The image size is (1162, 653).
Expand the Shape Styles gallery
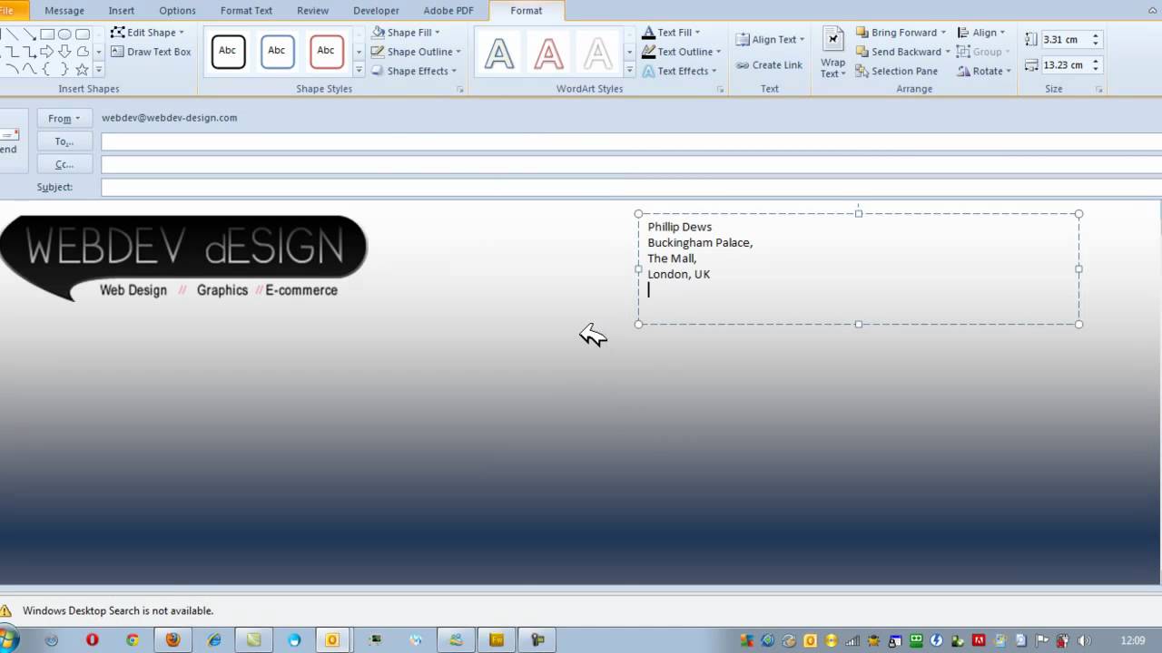[x=359, y=70]
